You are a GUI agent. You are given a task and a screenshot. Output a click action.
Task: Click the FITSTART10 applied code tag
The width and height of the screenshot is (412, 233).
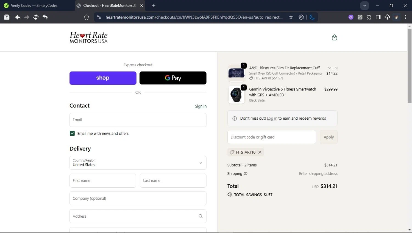(246, 152)
